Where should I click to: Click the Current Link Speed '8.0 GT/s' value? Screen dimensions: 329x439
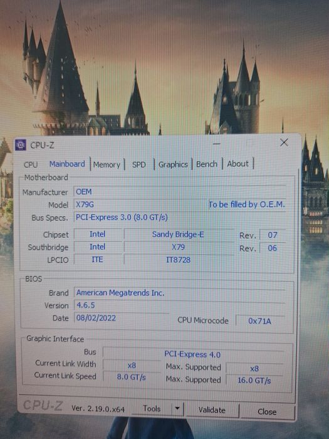pos(132,377)
